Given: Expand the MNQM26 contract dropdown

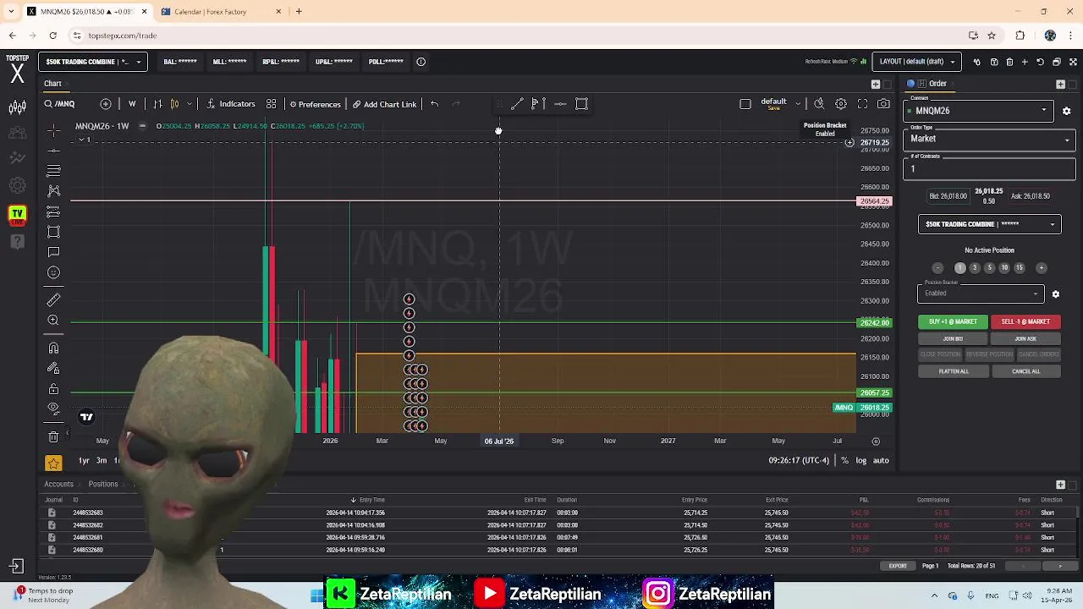Looking at the screenshot, I should [x=980, y=111].
